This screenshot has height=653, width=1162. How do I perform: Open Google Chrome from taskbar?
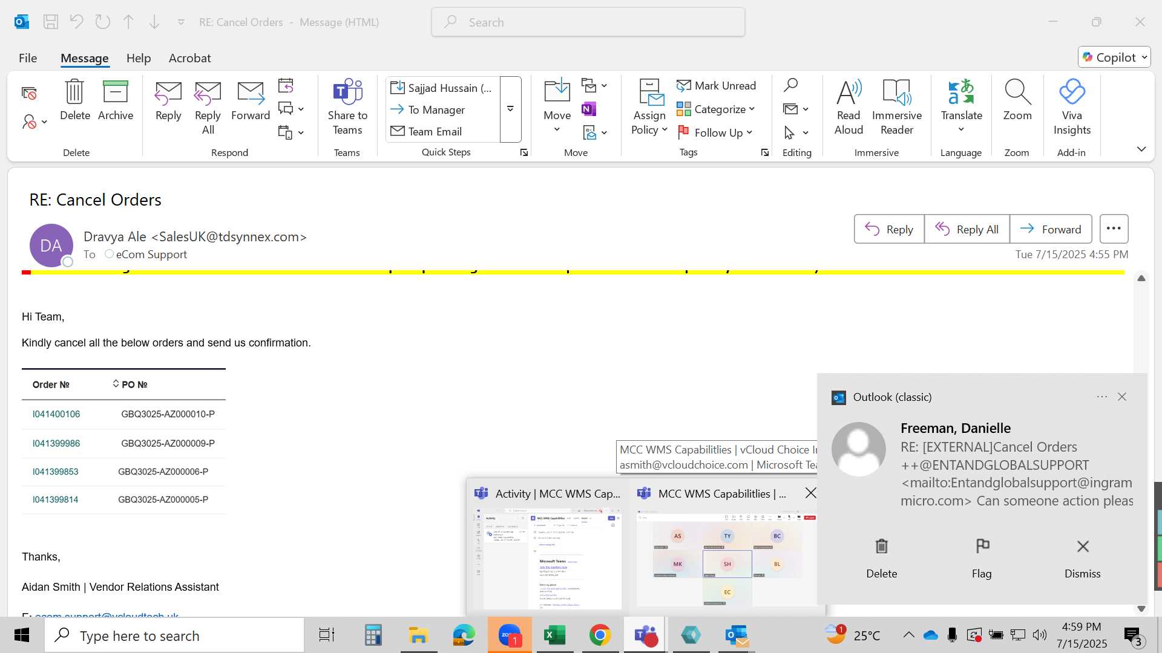pyautogui.click(x=600, y=635)
